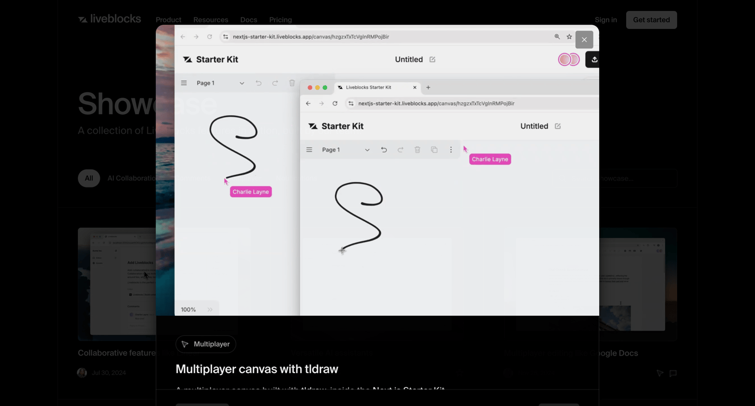Click the black share button in outer window
The image size is (755, 406).
point(593,59)
